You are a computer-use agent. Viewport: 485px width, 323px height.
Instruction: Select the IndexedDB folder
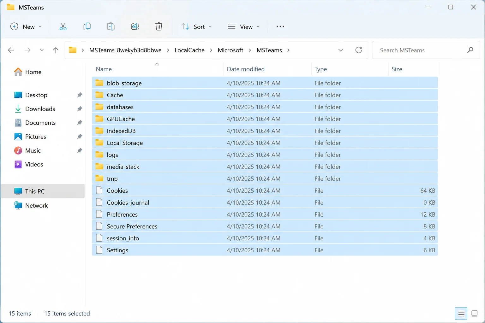click(265, 131)
